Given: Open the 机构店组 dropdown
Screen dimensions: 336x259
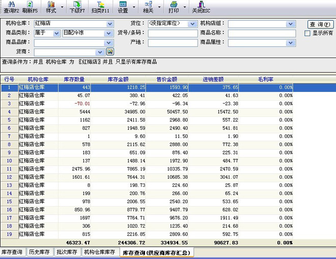Looking at the screenshot, I should pyautogui.click(x=291, y=24).
